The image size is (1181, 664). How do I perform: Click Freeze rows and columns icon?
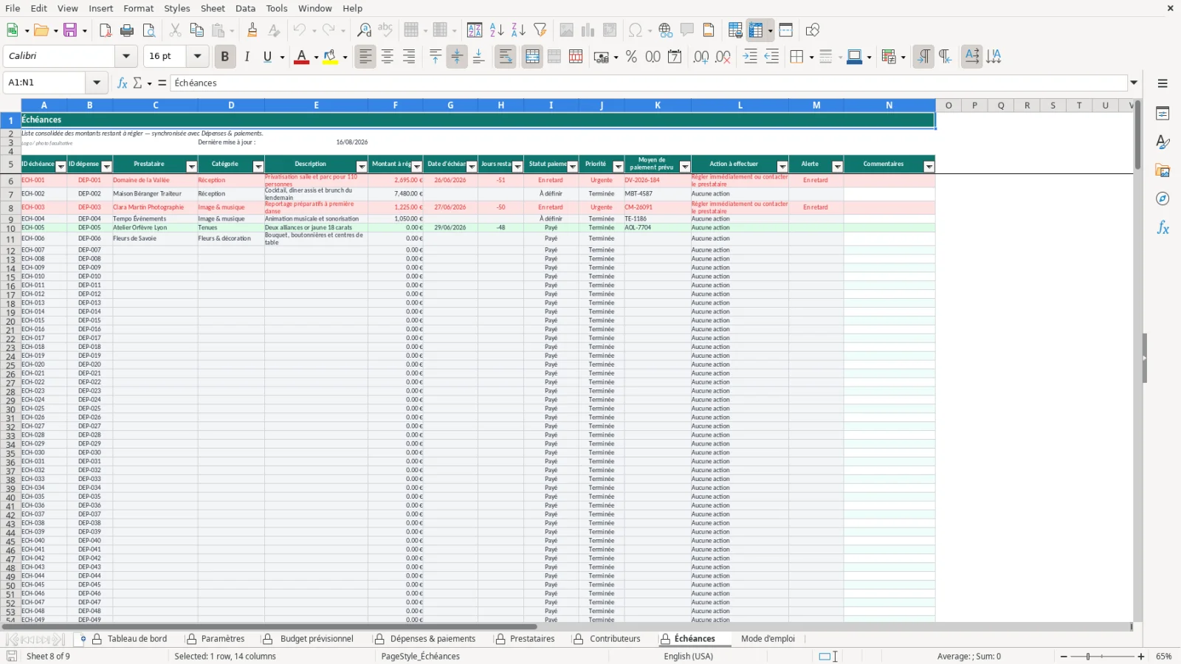click(756, 30)
